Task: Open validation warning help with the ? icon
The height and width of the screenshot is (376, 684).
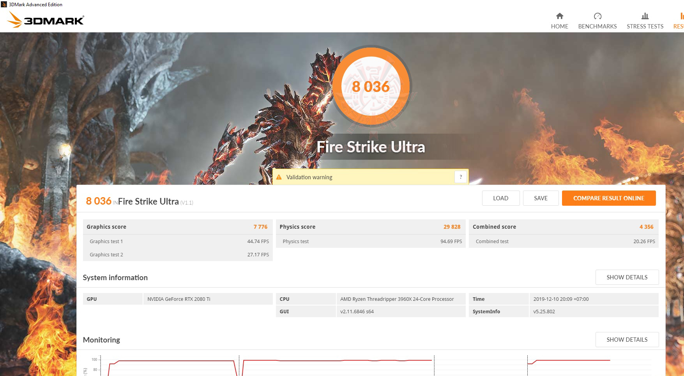Action: click(461, 177)
